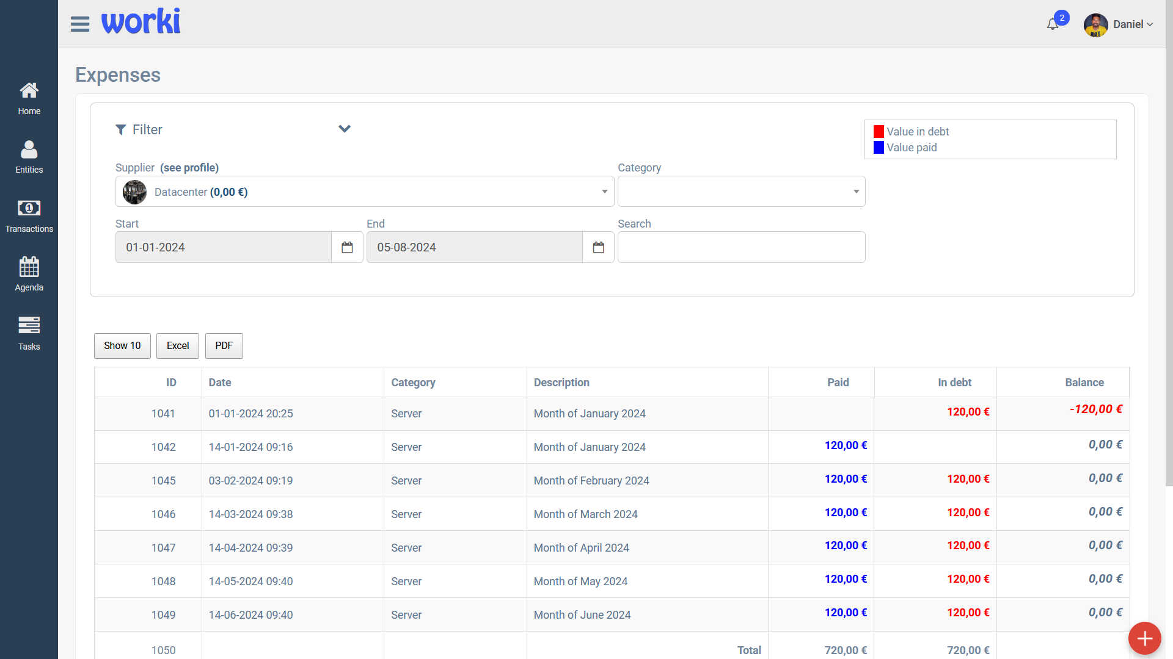
Task: Expand the Daniel user menu
Action: click(1133, 24)
